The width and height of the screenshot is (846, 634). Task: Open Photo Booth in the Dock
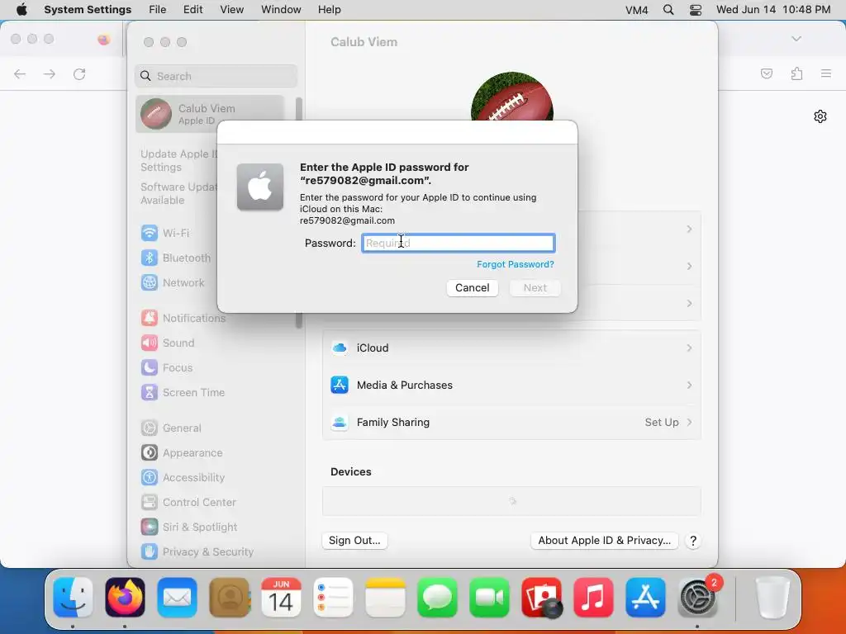pyautogui.click(x=541, y=598)
